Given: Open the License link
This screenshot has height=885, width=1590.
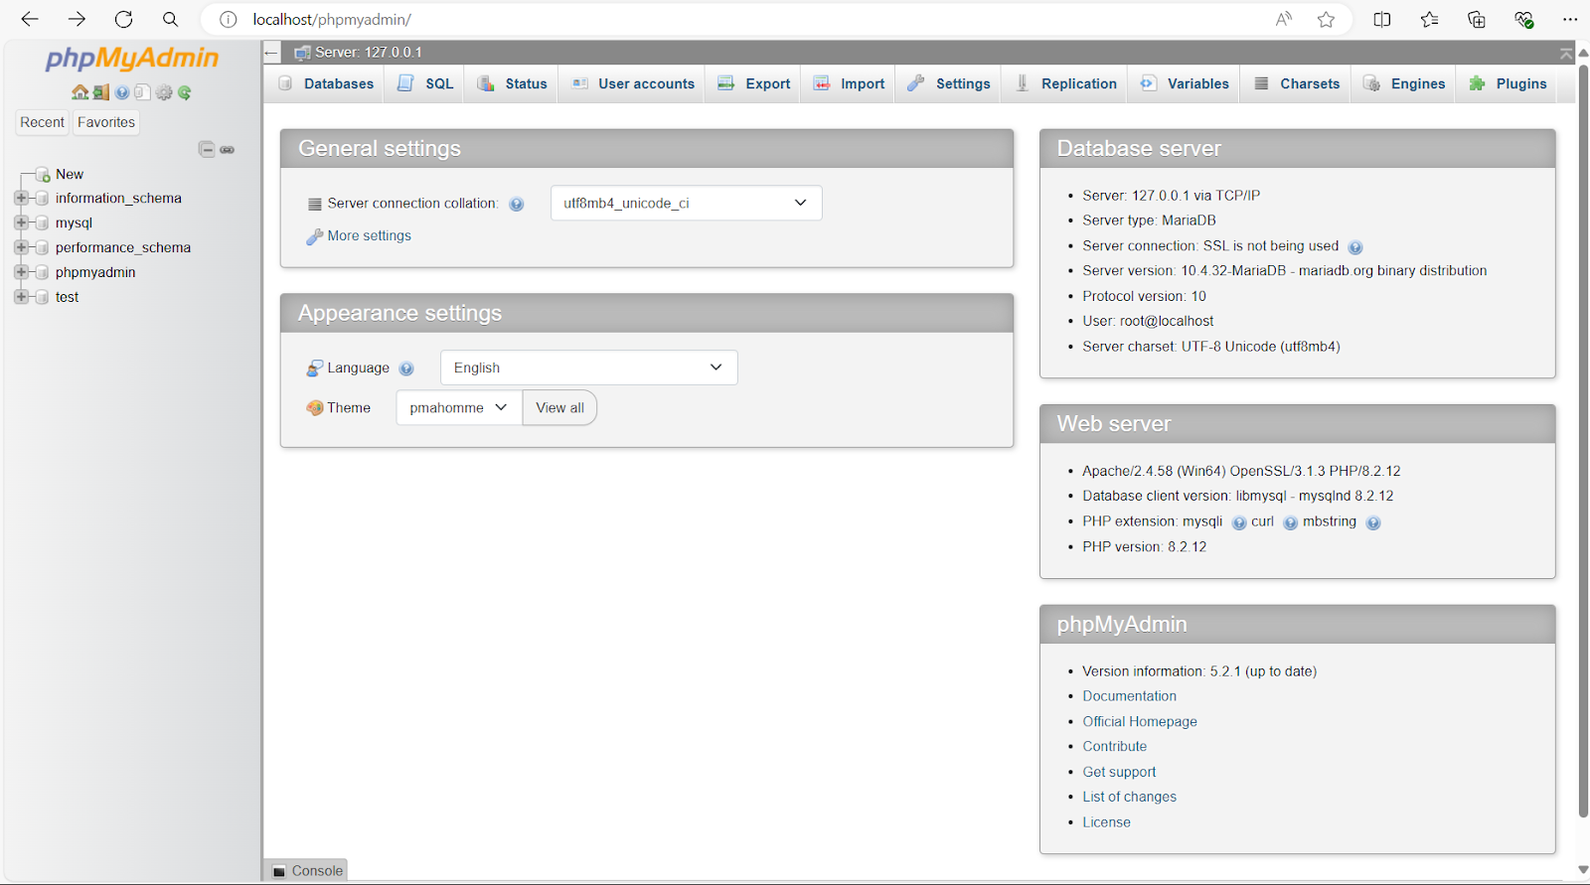Looking at the screenshot, I should point(1106,822).
